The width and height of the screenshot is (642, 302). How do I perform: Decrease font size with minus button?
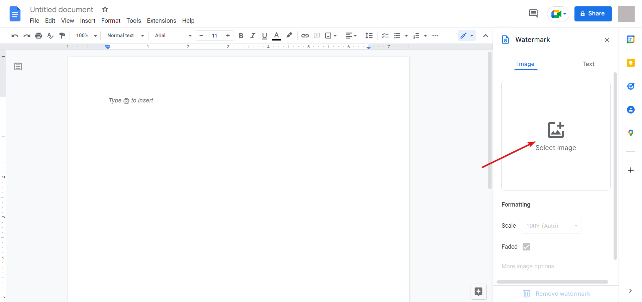tap(201, 35)
